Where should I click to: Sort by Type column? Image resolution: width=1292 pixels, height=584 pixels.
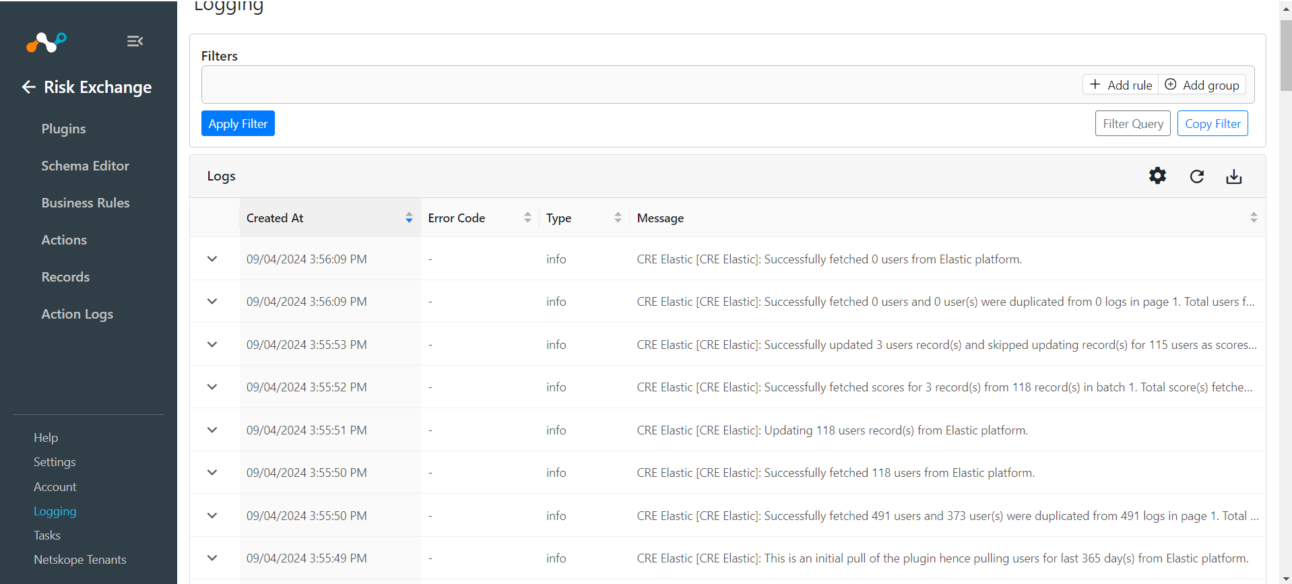point(618,218)
